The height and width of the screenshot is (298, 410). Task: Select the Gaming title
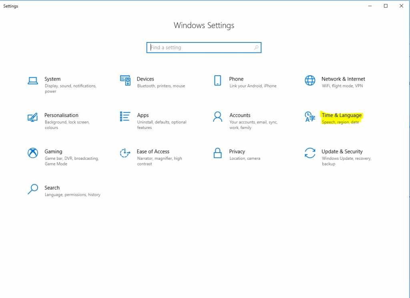(x=53, y=151)
